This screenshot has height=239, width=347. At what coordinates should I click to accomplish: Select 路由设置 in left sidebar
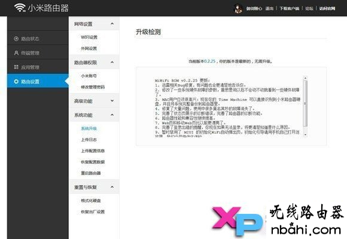[38, 81]
